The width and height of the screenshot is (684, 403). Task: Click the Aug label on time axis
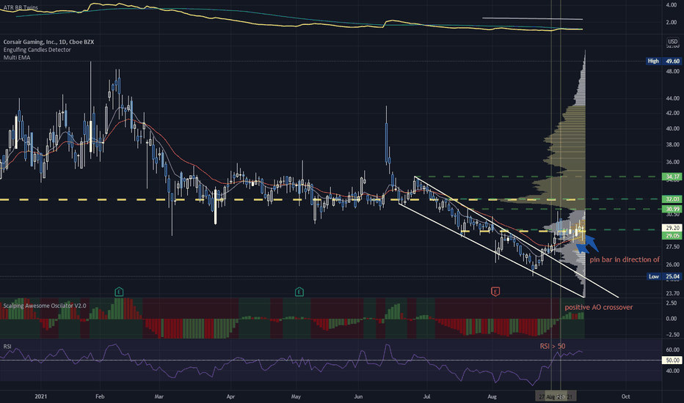tap(492, 396)
